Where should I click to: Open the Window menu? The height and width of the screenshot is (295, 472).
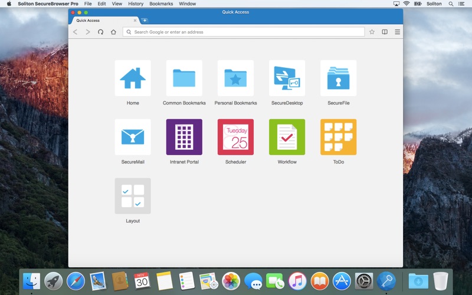click(x=187, y=4)
